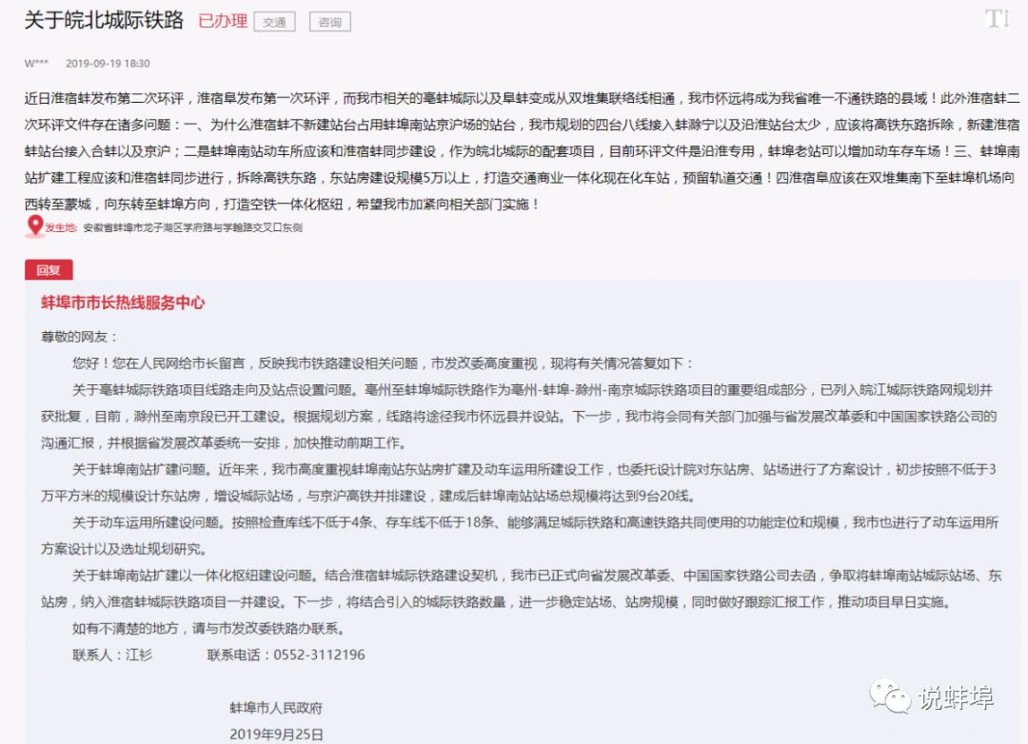Select the 咨询 type tag
1028x744 pixels.
tap(329, 22)
